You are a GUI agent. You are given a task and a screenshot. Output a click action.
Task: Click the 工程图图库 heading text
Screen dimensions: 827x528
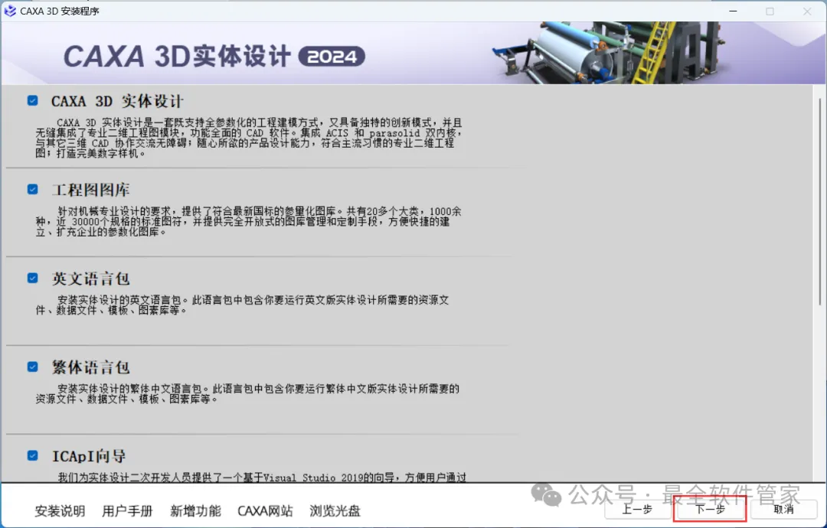90,190
